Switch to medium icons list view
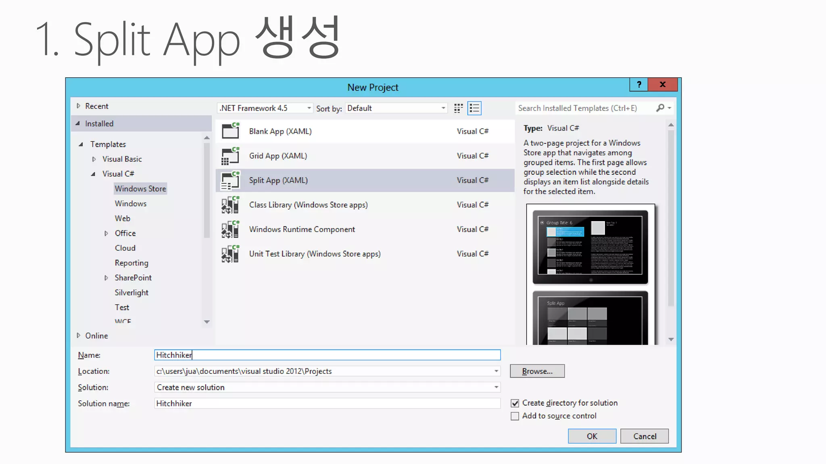This screenshot has width=826, height=464. (x=474, y=108)
